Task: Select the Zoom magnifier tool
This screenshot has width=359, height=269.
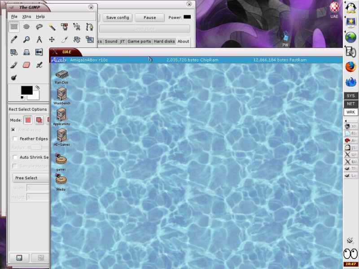Action: pyautogui.click(x=26, y=39)
